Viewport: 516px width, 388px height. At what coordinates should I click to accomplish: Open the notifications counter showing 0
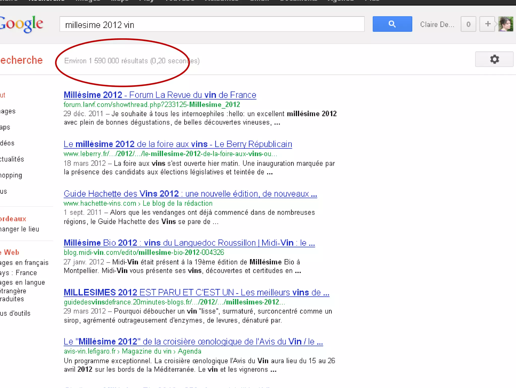tap(468, 24)
